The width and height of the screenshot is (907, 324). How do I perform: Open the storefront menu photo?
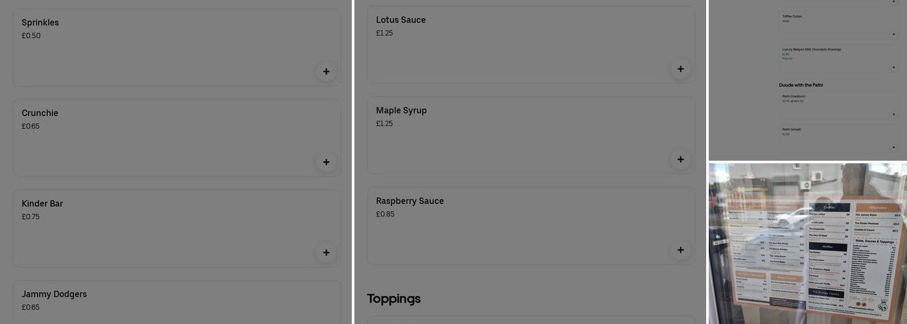tap(807, 243)
